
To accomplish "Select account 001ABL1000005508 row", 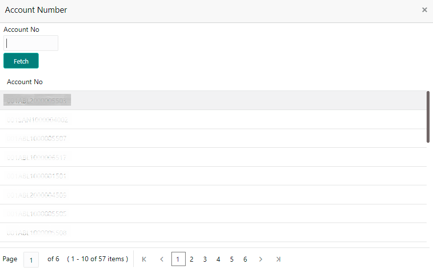I will (x=37, y=233).
